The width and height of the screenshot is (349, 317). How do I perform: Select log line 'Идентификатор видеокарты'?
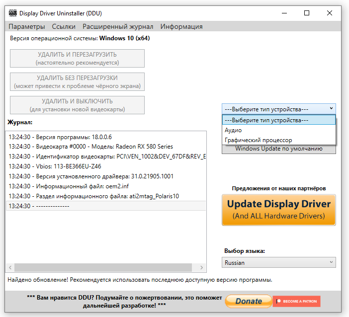106,157
